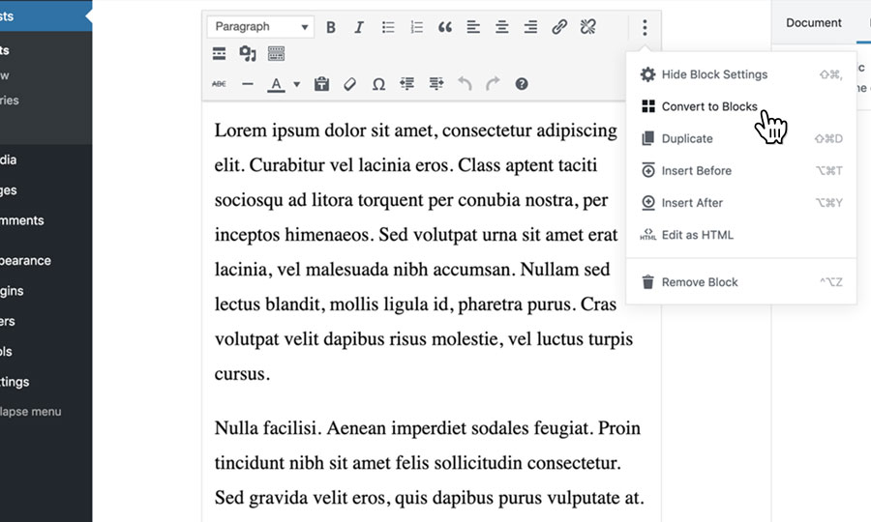Apply strikethrough formatting
This screenshot has height=522, width=871.
pyautogui.click(x=219, y=84)
